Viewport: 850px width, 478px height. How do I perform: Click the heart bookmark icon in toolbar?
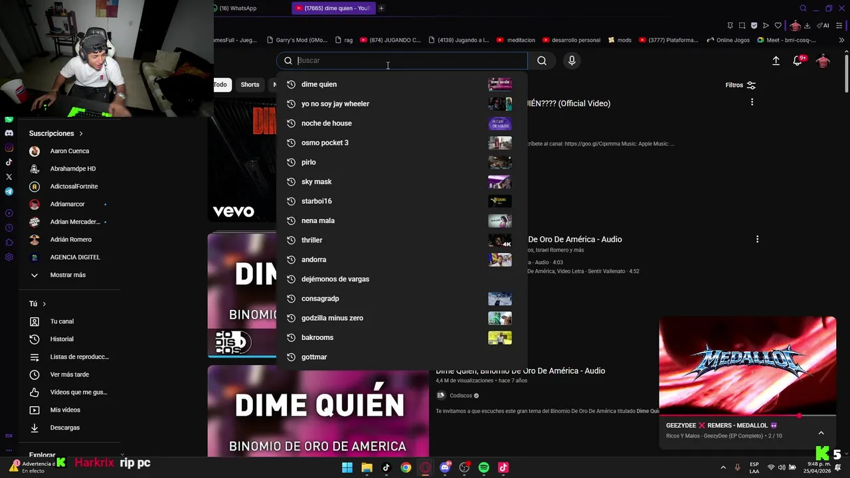click(778, 25)
